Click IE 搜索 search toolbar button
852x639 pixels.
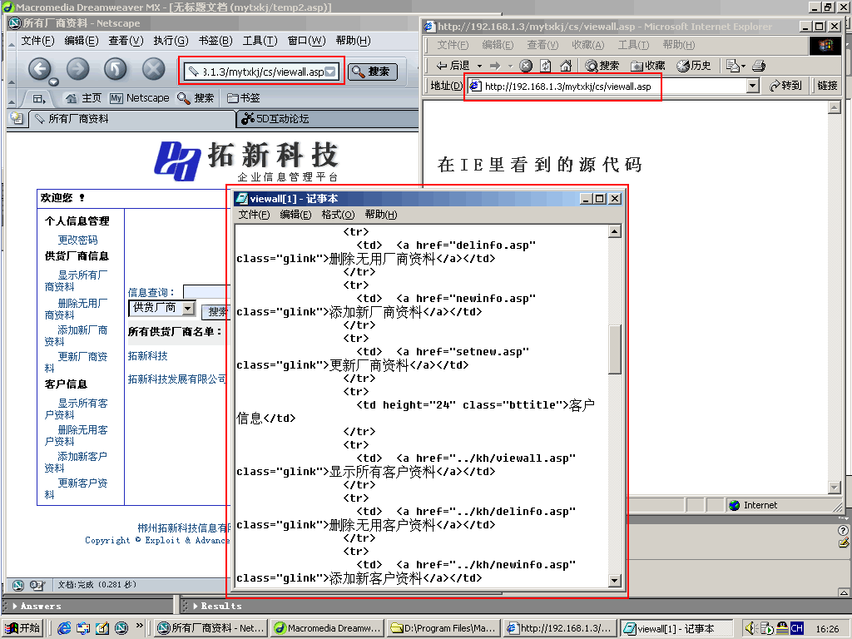(x=602, y=66)
